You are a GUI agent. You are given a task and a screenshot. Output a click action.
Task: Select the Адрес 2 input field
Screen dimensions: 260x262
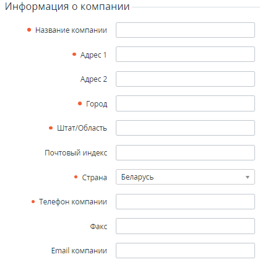[x=185, y=79]
